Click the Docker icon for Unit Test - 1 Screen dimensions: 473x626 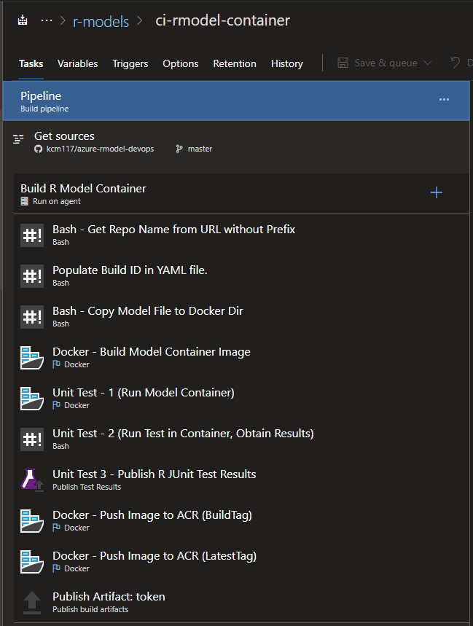(x=32, y=399)
